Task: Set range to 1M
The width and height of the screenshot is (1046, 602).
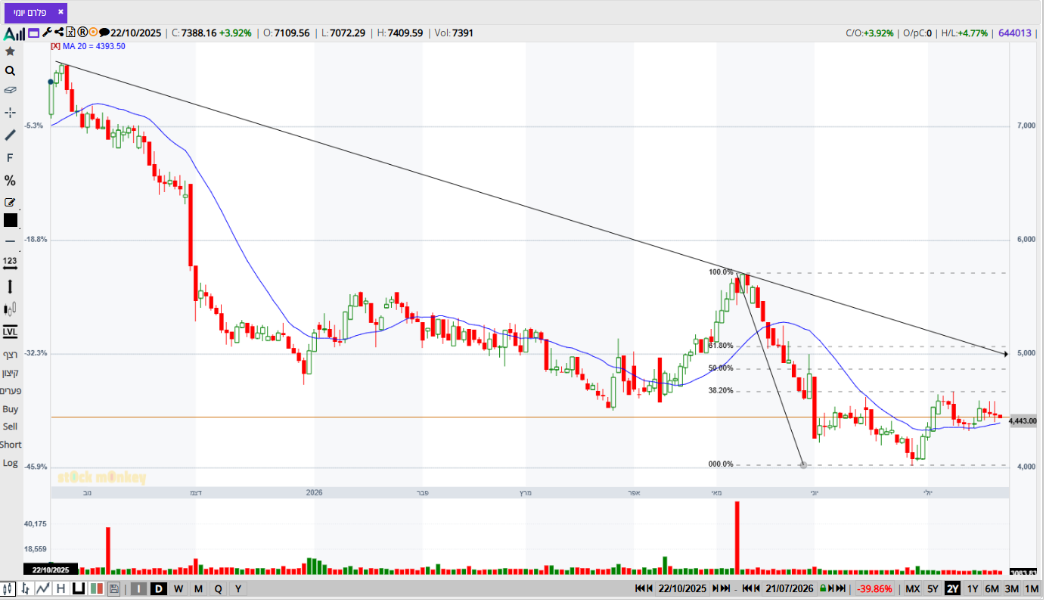Action: pyautogui.click(x=1032, y=589)
